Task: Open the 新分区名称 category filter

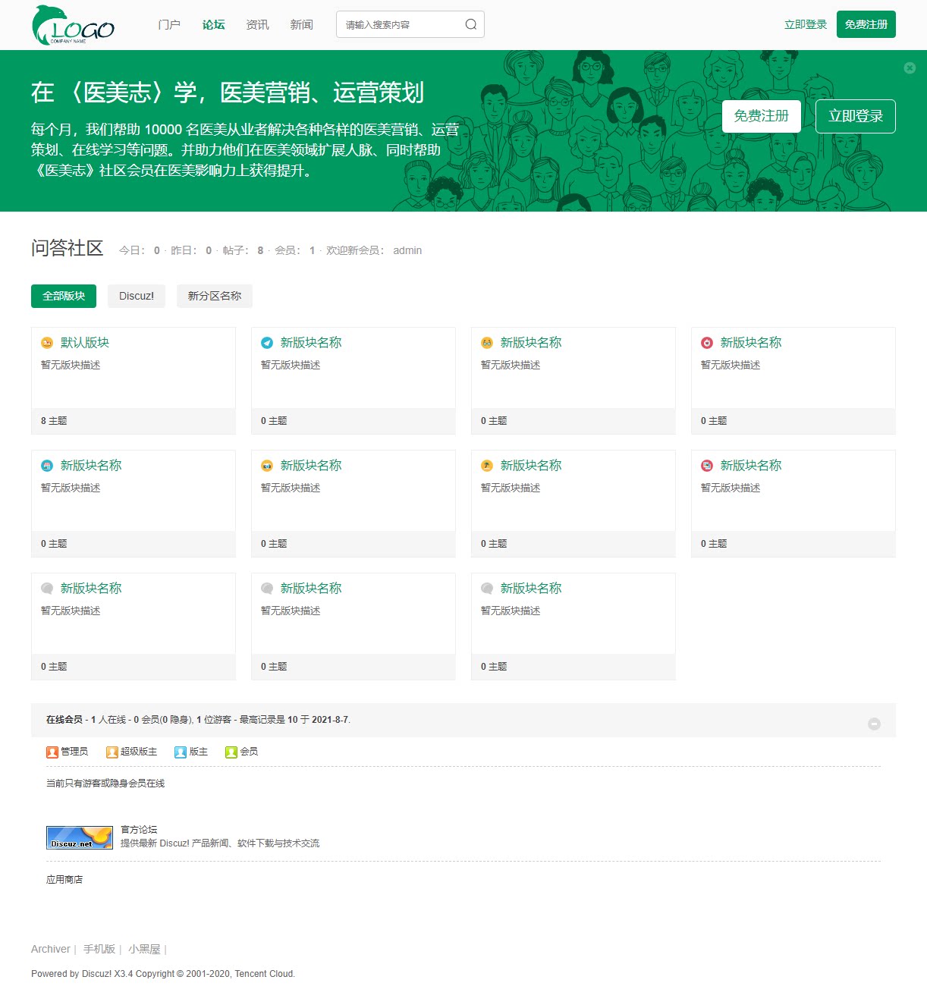Action: [215, 296]
